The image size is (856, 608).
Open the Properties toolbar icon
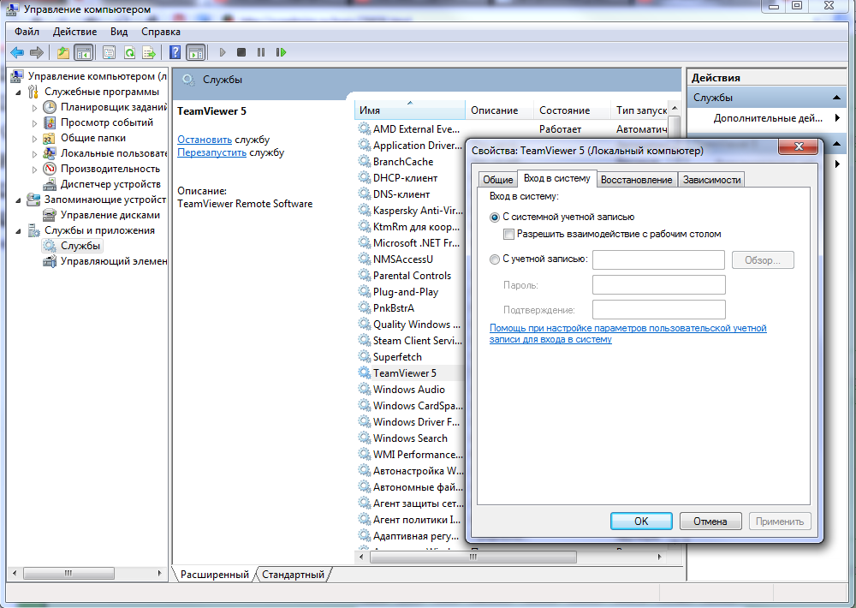pos(110,52)
